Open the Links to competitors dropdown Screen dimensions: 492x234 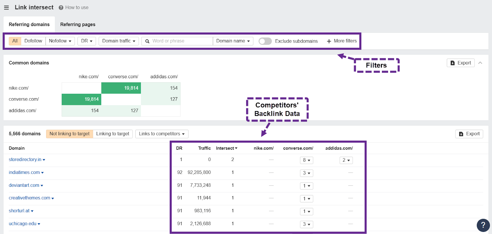point(162,134)
